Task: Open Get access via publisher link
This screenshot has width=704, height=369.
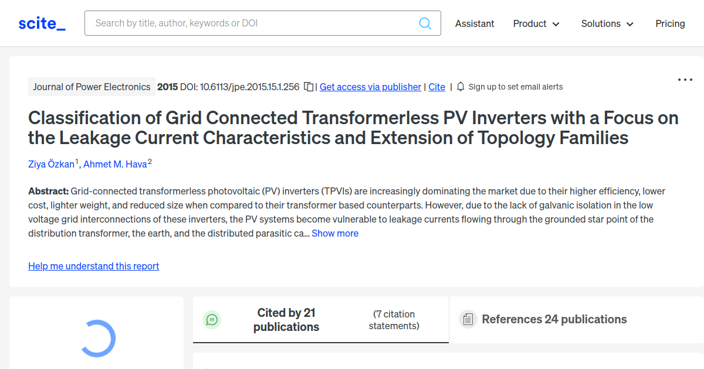Action: [x=370, y=87]
